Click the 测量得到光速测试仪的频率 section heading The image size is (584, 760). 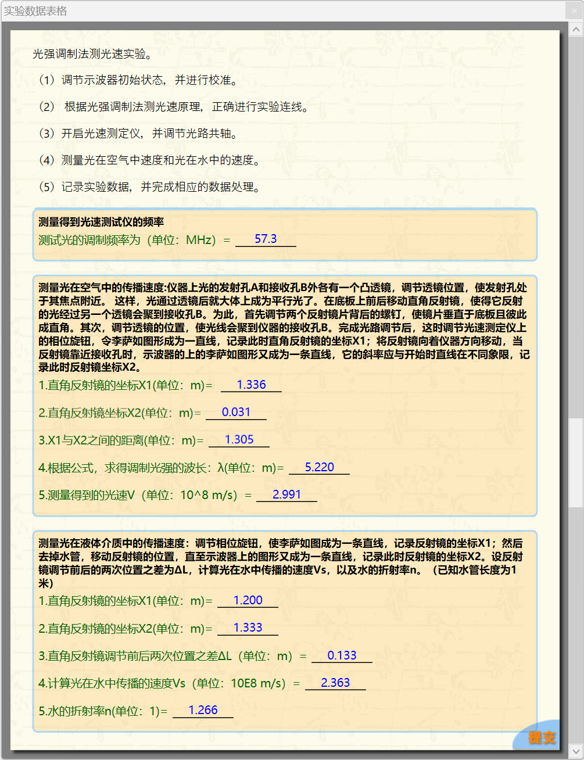click(x=101, y=222)
